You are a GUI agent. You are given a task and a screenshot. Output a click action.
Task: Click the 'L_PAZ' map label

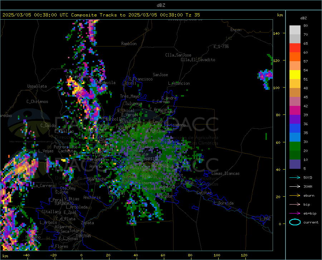(x=265, y=219)
